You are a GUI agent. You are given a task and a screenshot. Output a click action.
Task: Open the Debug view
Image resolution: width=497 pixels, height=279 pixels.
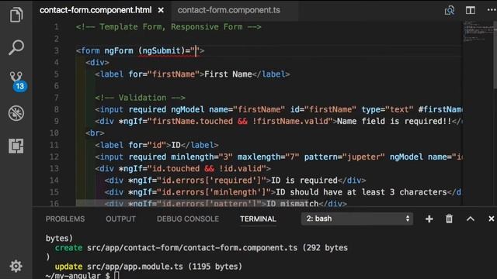[16, 113]
